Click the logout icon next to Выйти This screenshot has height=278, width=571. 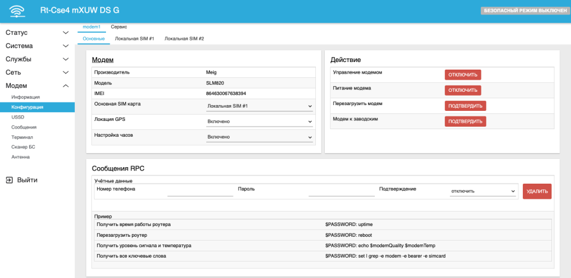point(9,180)
